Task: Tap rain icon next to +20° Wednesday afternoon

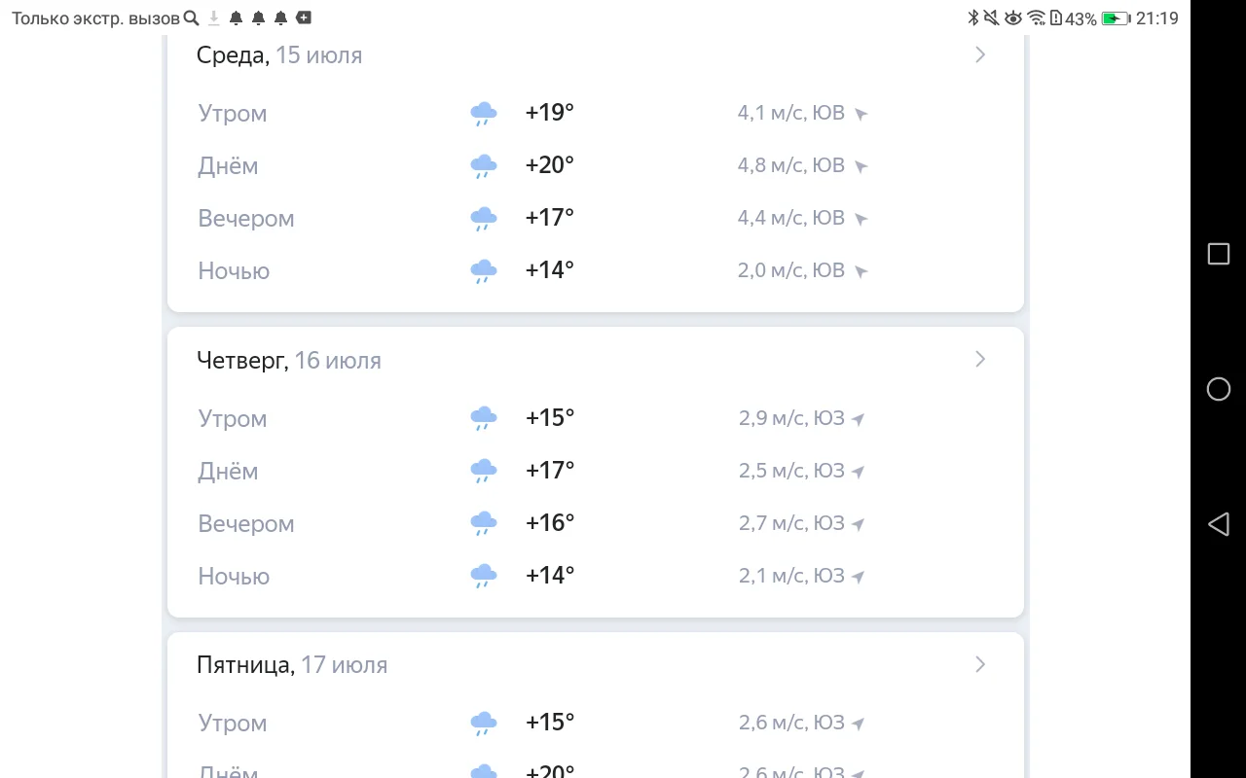Action: coord(483,166)
